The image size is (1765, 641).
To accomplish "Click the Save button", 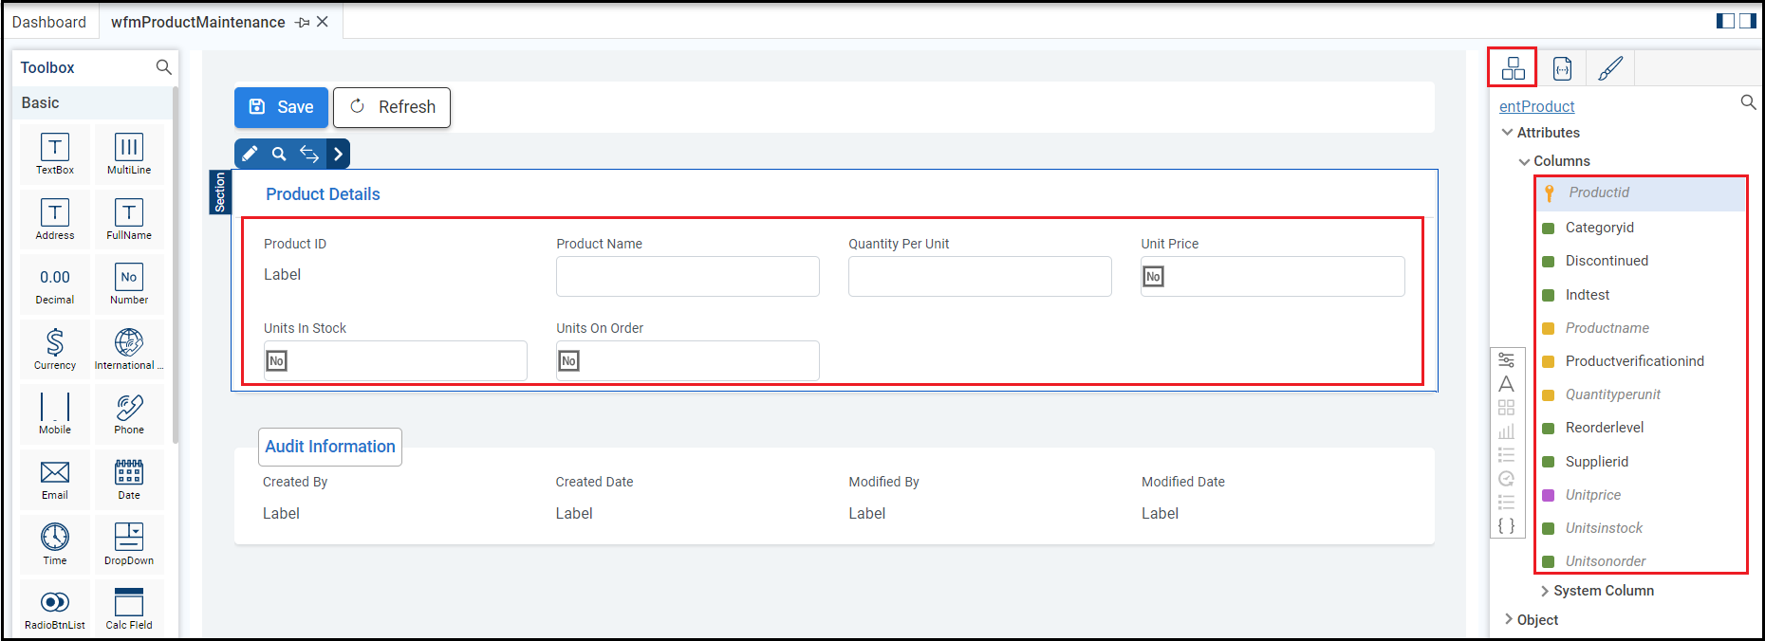I will 281,107.
